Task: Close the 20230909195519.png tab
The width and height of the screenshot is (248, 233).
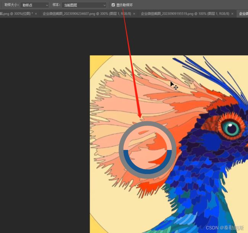Action: coord(232,14)
